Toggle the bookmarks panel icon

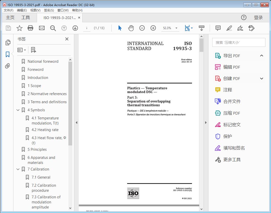(8, 54)
